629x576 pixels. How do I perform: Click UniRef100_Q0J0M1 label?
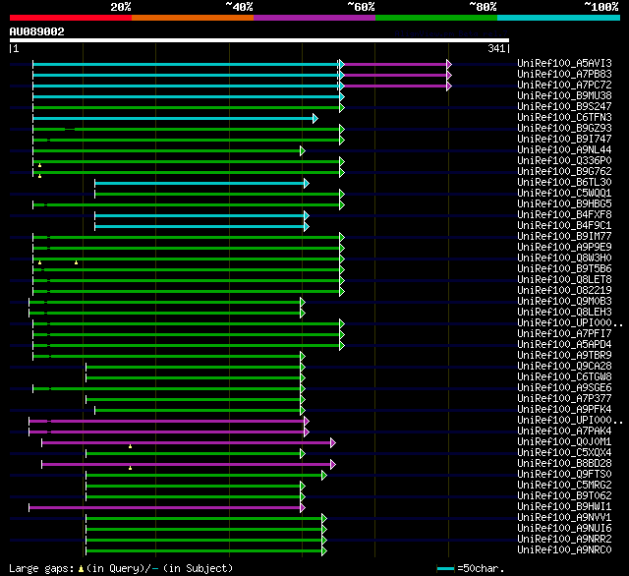click(x=564, y=442)
